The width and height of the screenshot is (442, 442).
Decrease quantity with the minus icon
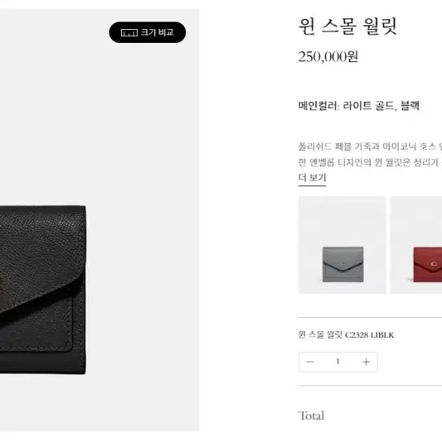310,362
